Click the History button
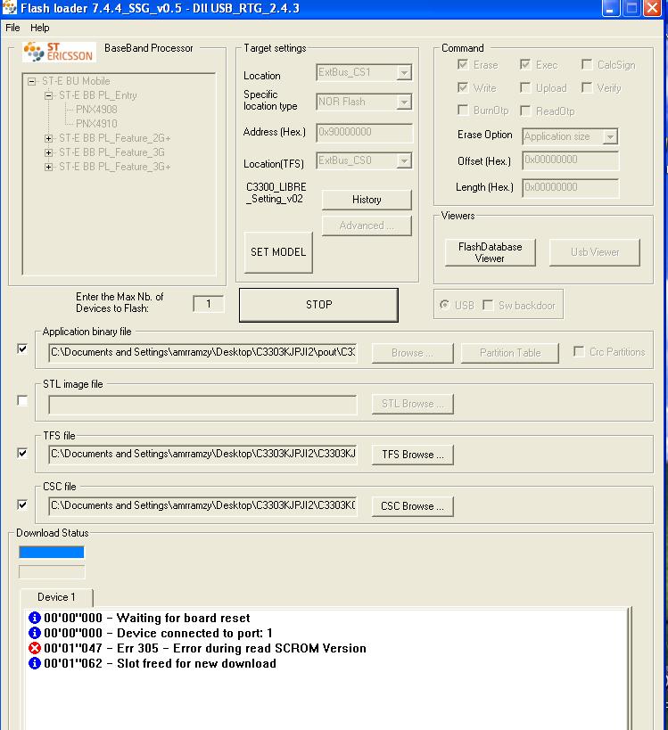The height and width of the screenshot is (730, 668). [367, 200]
